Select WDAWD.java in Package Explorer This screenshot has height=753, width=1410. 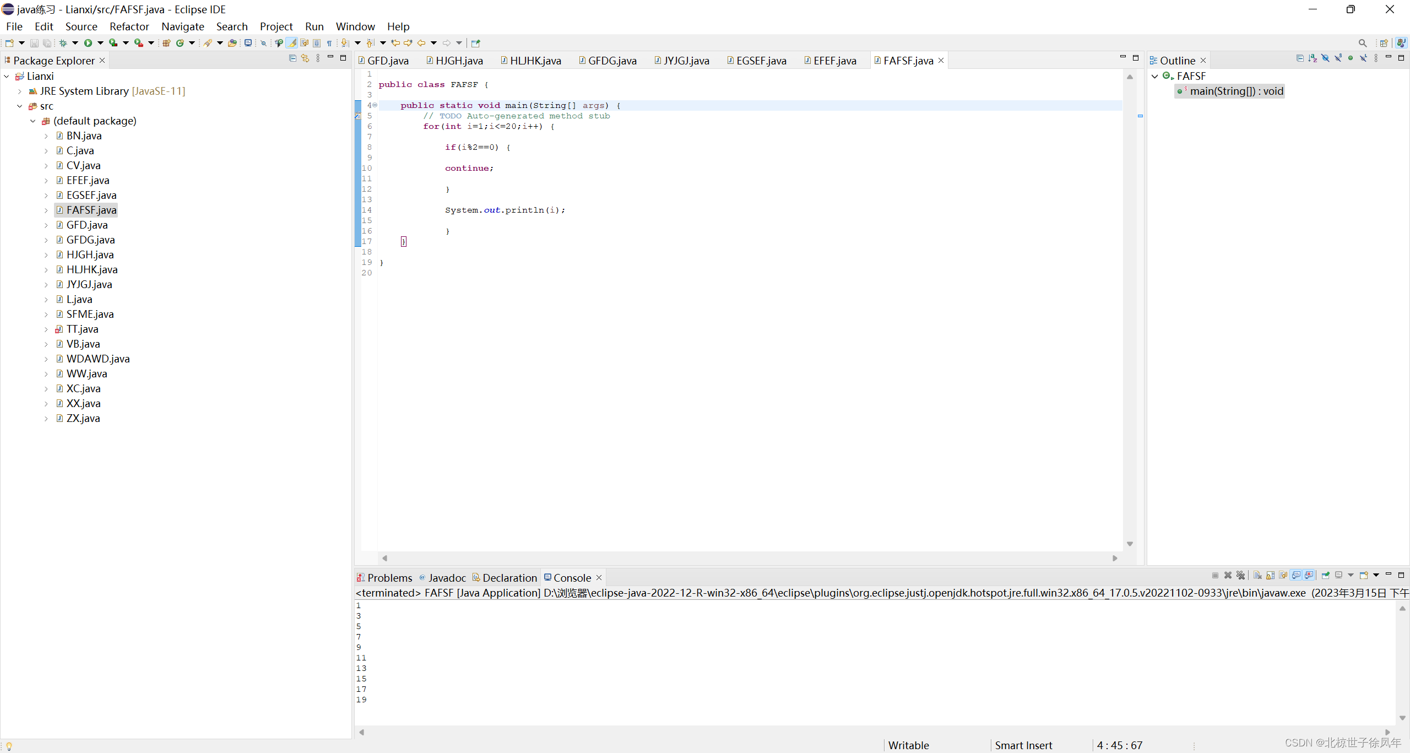tap(98, 359)
